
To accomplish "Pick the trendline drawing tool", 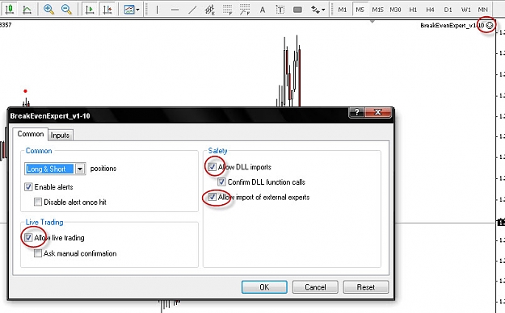I will coord(192,10).
